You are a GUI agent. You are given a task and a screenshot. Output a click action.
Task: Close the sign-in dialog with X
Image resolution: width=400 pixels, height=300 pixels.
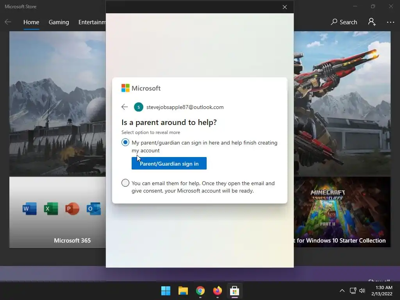click(285, 7)
